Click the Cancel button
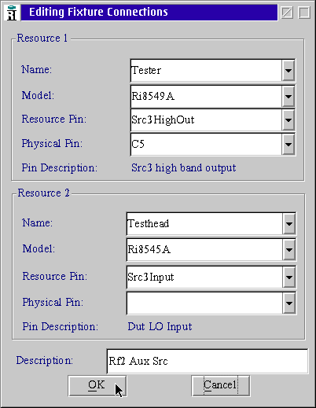 point(221,386)
